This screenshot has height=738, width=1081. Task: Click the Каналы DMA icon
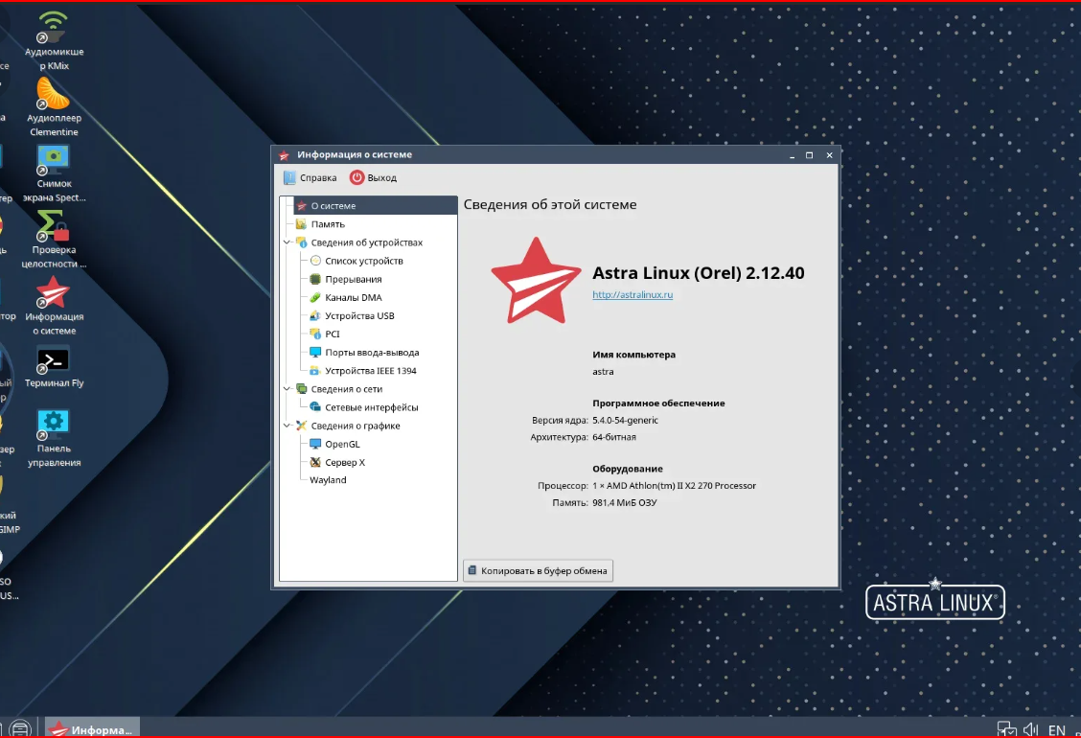(315, 297)
